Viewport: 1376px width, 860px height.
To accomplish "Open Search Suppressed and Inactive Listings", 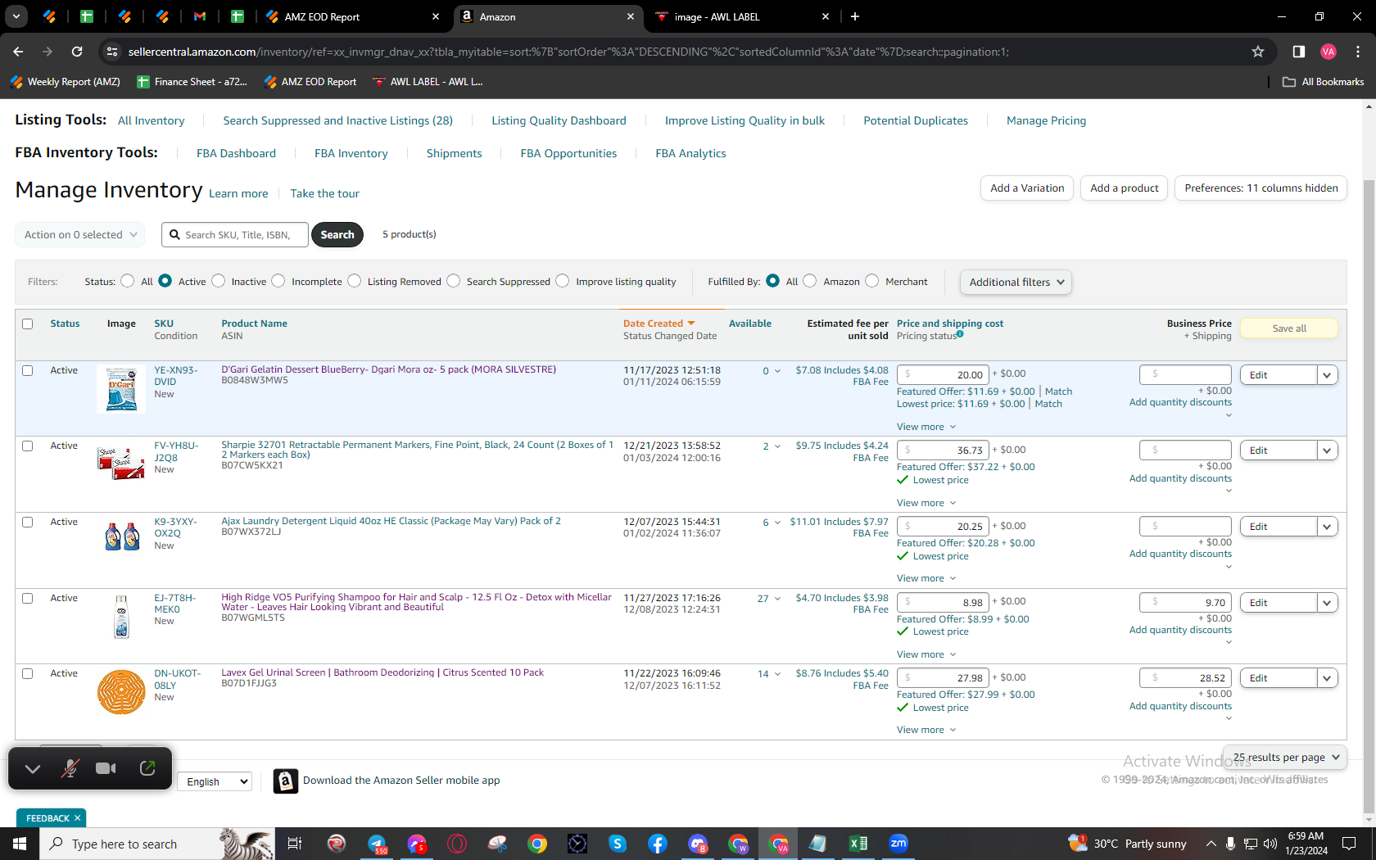I will click(x=337, y=120).
